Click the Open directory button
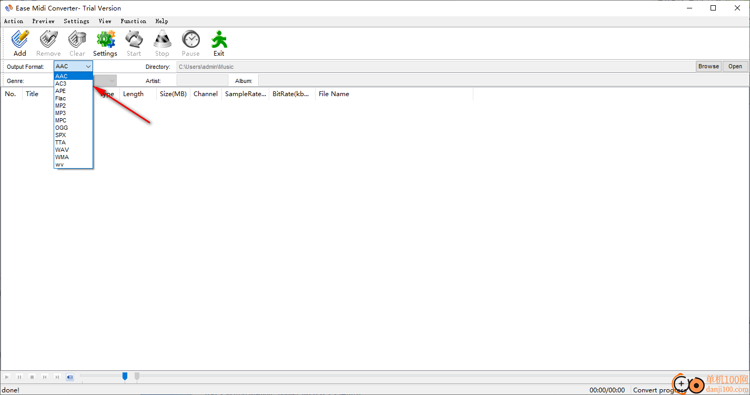This screenshot has width=750, height=395. coord(735,67)
